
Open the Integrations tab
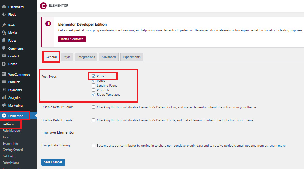(86, 57)
